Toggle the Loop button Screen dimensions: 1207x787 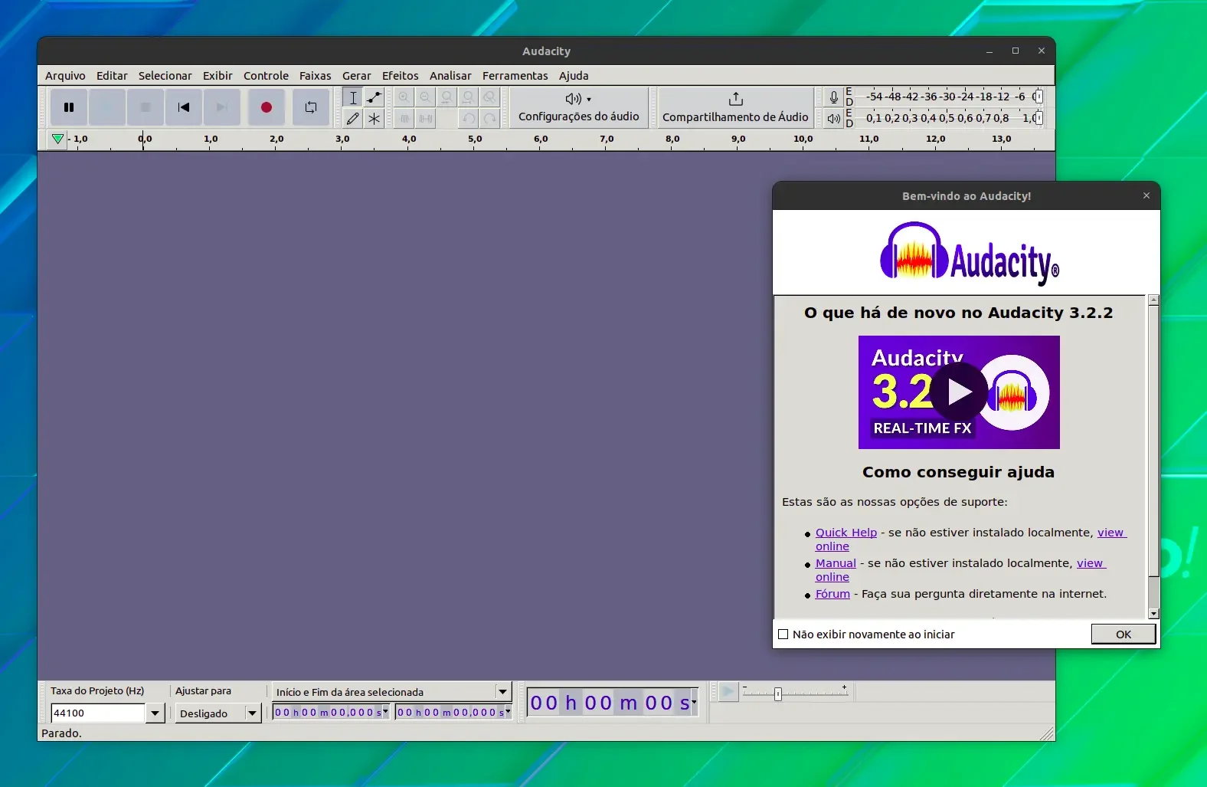tap(311, 107)
